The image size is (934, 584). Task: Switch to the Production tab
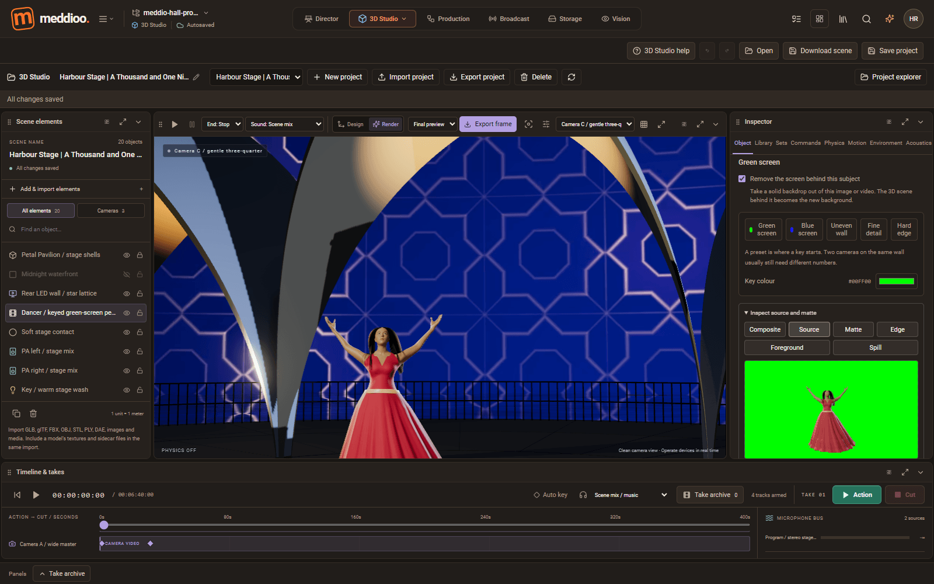click(448, 19)
